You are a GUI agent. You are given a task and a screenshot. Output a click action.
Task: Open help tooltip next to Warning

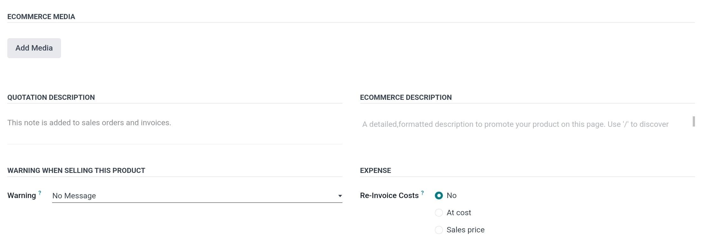tap(40, 193)
